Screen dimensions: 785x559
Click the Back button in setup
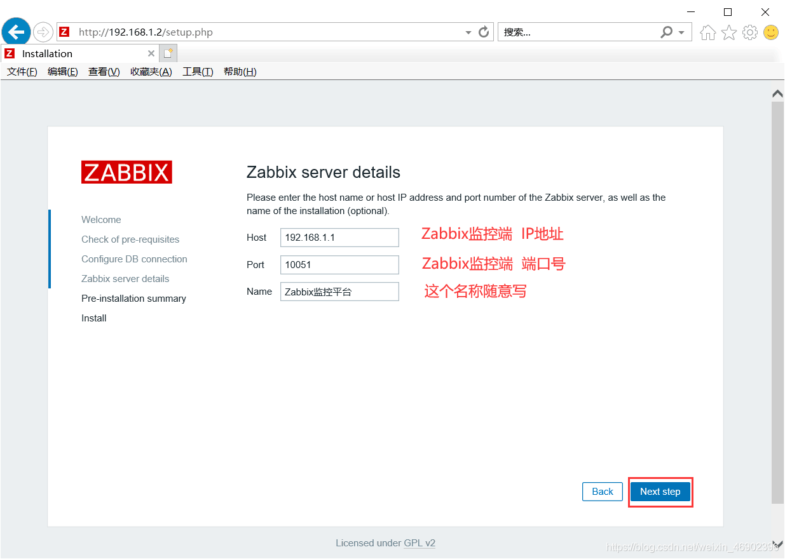tap(603, 492)
